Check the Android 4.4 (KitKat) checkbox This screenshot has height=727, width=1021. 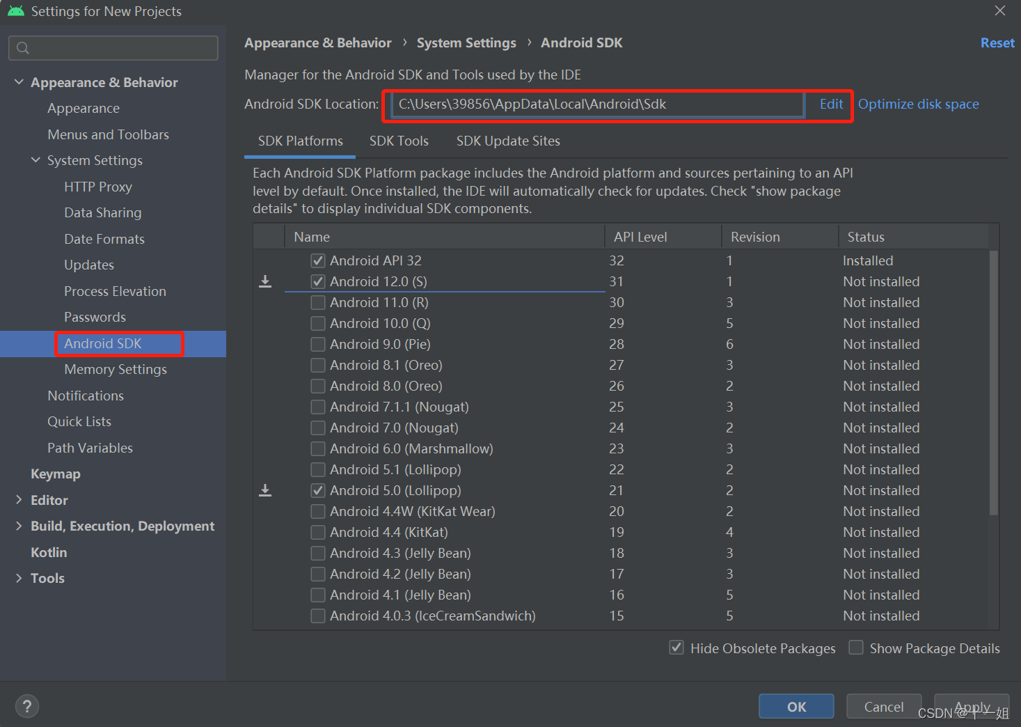pos(318,532)
